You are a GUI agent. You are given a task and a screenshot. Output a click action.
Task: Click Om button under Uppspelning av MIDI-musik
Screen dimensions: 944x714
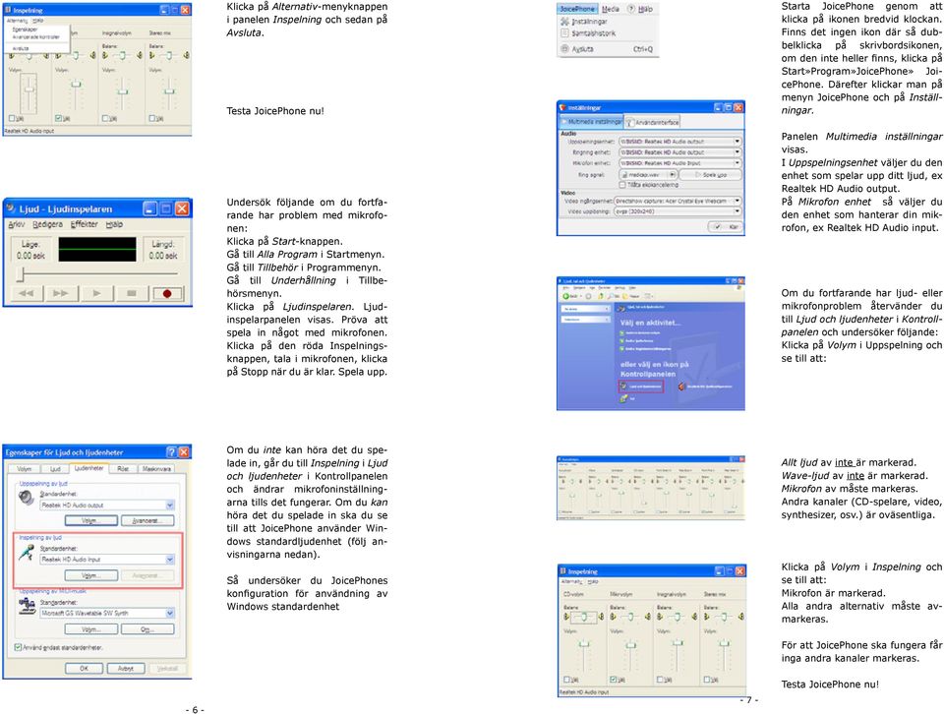click(147, 629)
